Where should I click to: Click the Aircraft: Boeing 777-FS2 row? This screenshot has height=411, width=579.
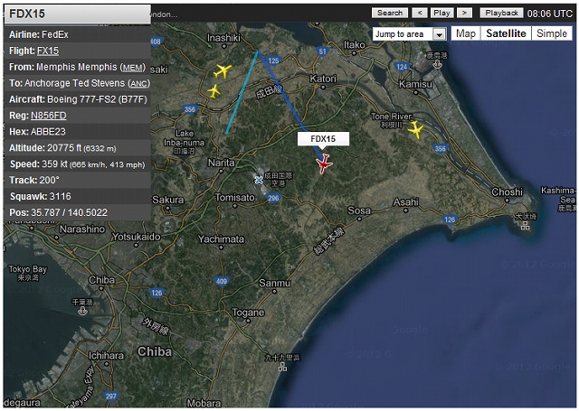point(78,99)
